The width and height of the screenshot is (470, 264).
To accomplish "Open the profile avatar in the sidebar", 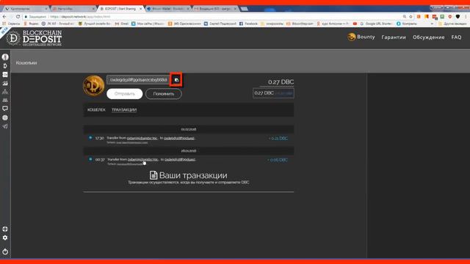I will [5, 57].
